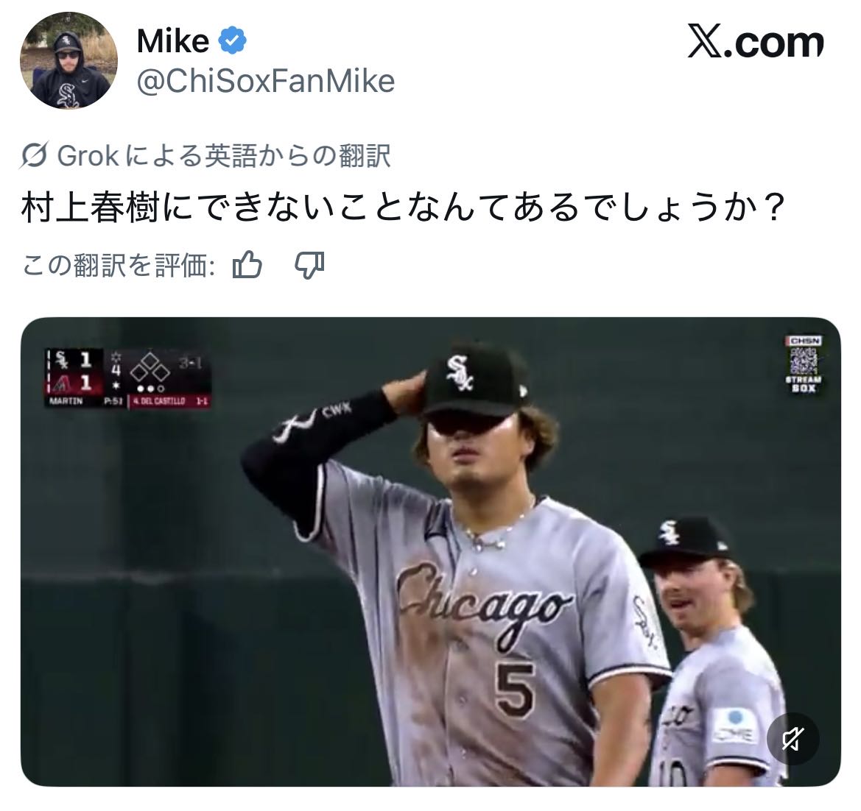Click the thumbs down translation rating icon
The image size is (861, 811).
309,266
